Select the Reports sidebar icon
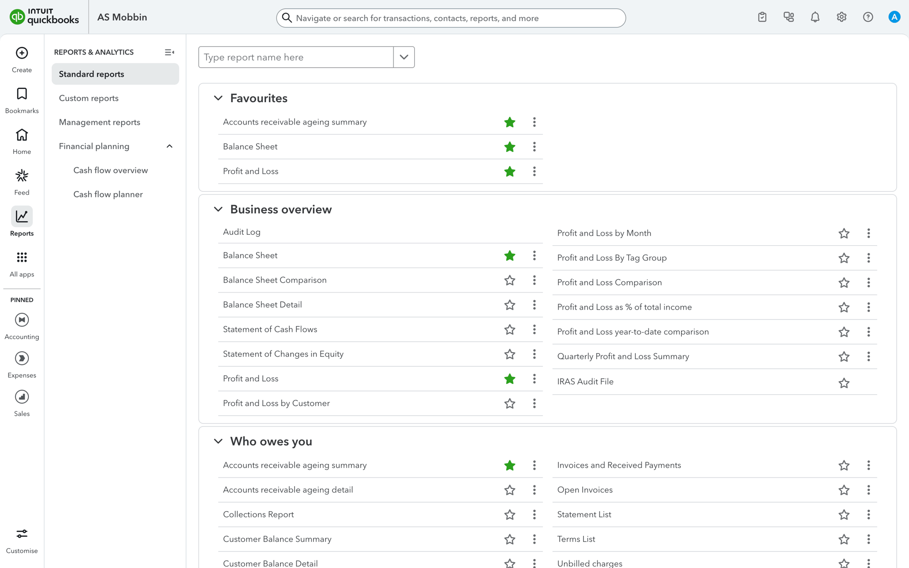 [22, 216]
